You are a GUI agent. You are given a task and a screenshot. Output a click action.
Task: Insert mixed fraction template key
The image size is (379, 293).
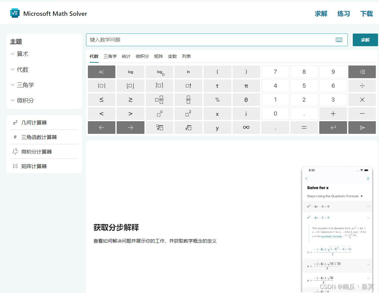click(x=159, y=100)
